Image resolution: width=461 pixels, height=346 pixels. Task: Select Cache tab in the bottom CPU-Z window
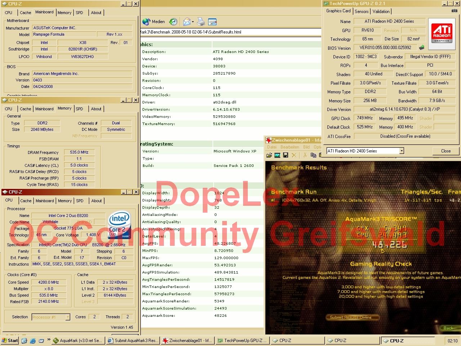coord(26,201)
